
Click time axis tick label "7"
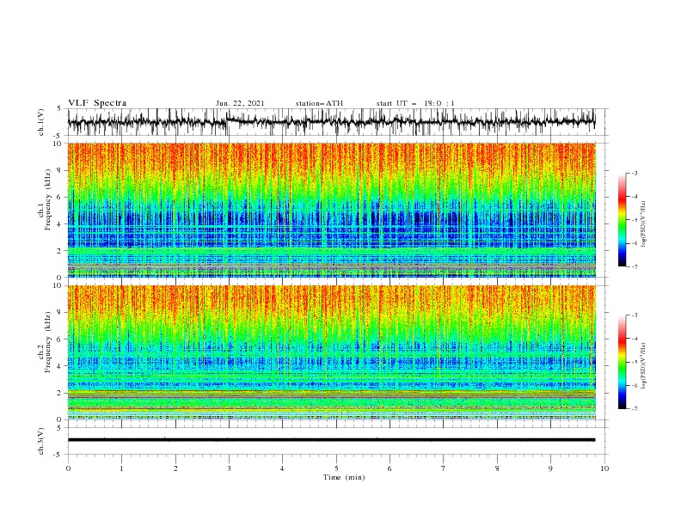click(444, 468)
